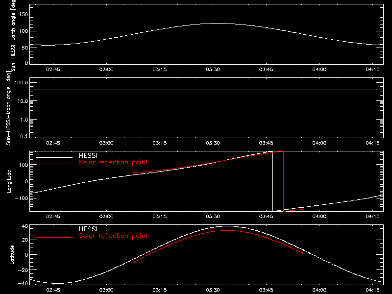
Task: Click 03:15 time label under Longitude plot
Action: click(160, 217)
